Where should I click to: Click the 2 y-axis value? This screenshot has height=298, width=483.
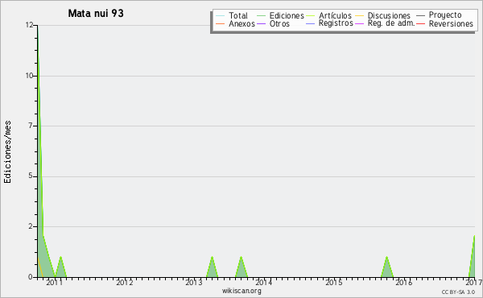(31, 226)
